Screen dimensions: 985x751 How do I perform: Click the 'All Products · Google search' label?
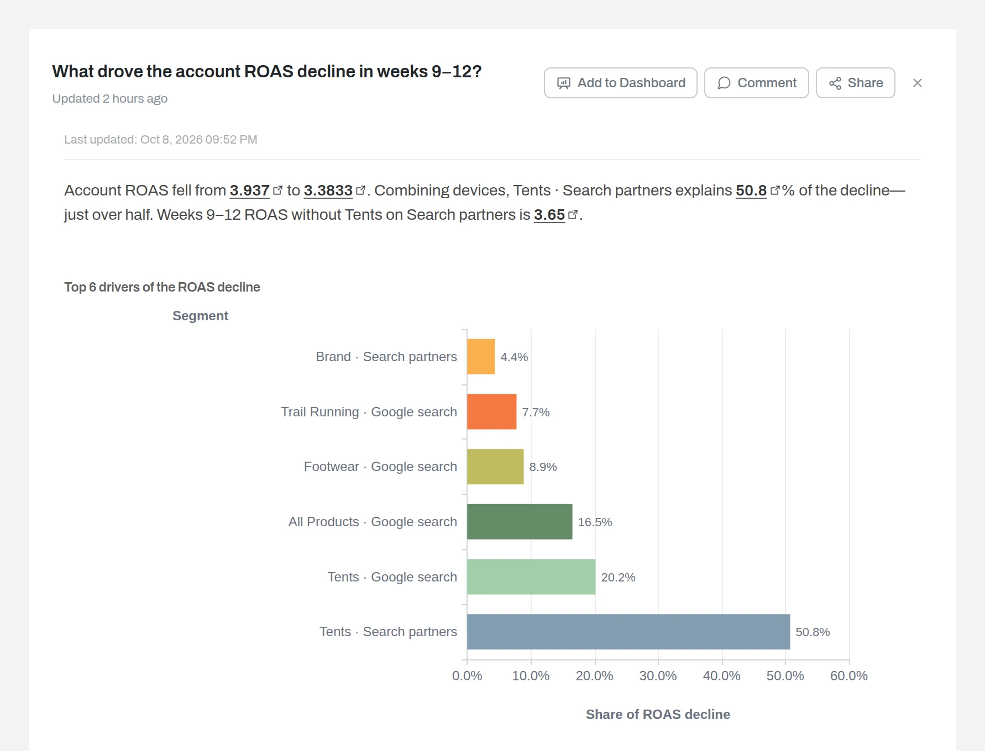click(x=373, y=522)
